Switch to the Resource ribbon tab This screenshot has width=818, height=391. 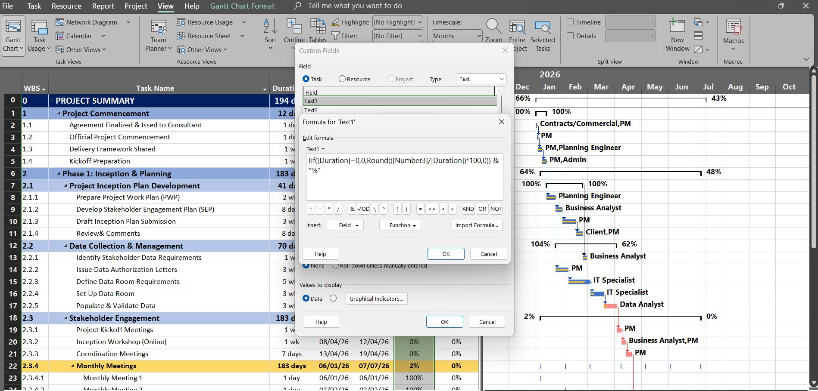66,6
